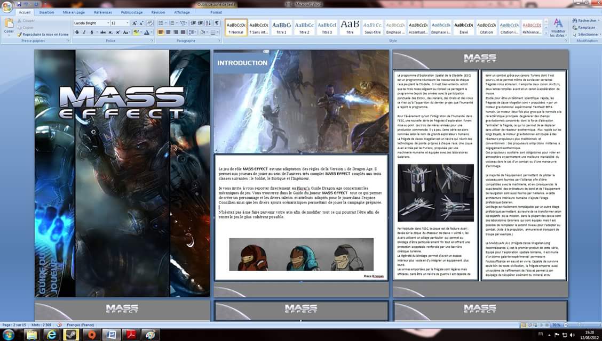Expand the Presse-papiers dialog launcher
The height and width of the screenshot is (341, 602).
pos(69,40)
